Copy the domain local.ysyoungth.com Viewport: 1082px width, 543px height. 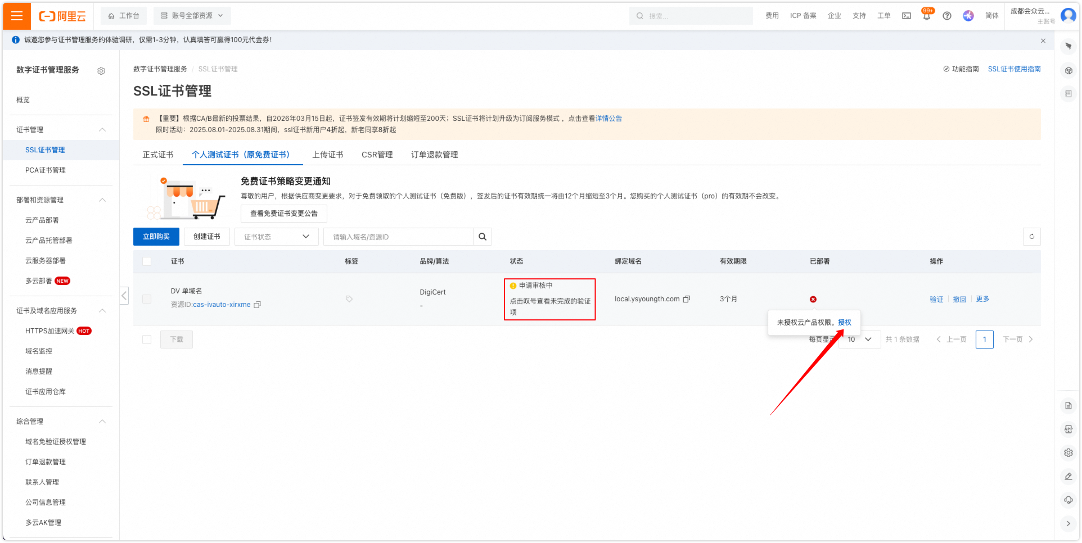pyautogui.click(x=687, y=299)
